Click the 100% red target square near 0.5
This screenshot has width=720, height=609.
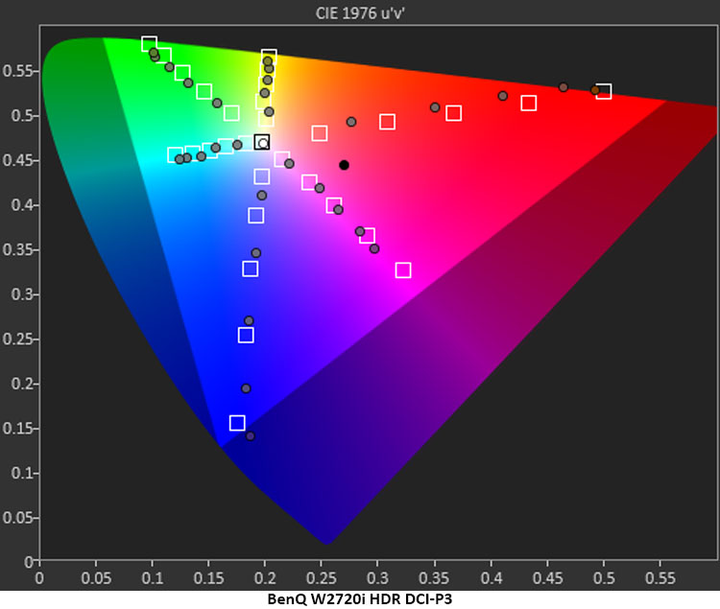(604, 91)
